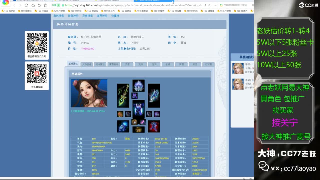This screenshot has height=180, width=320.
Task: Open the 角色搜索 link
Action: (59, 16)
